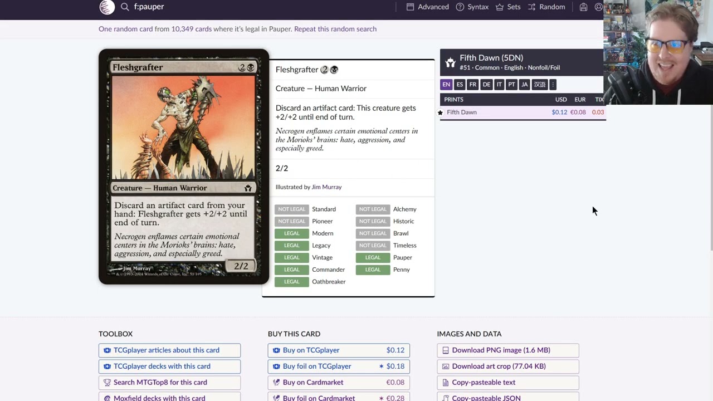Open more languages ellipsis menu
The image size is (713, 401).
point(553,85)
